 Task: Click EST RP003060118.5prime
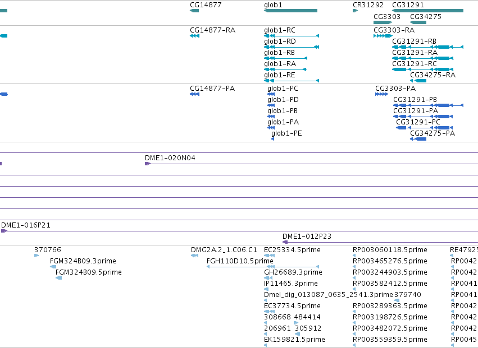390,250
